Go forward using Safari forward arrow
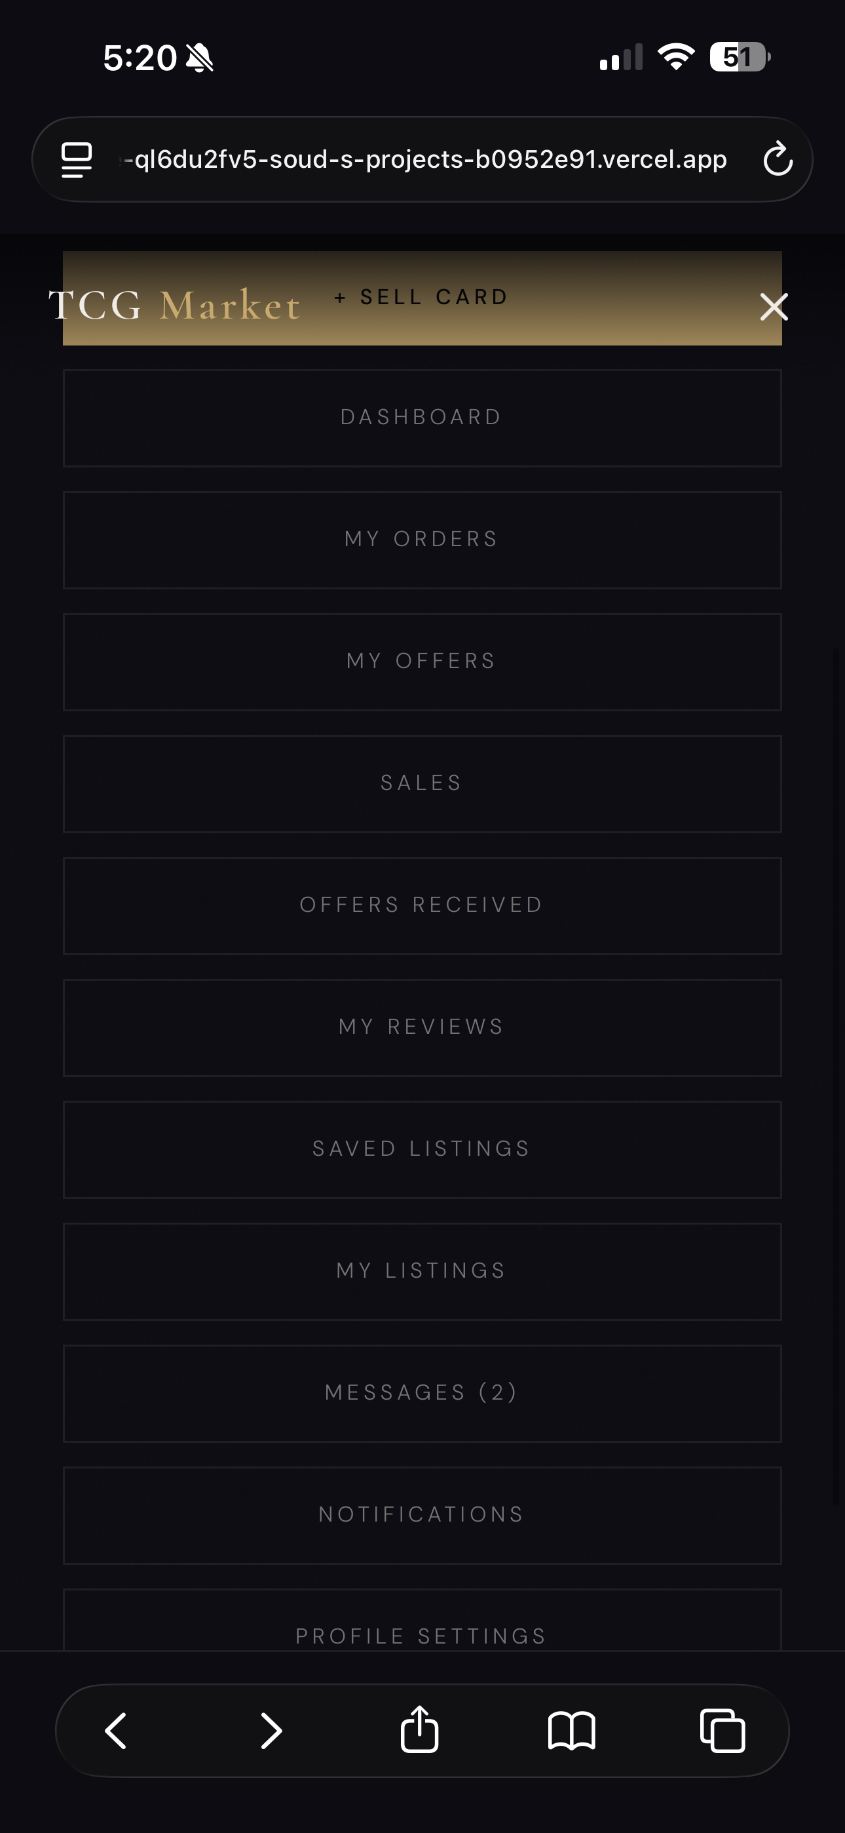 (x=271, y=1730)
